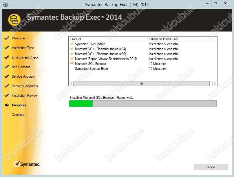Select the Progress step
Viewport: 234px width, 177px height.
click(19, 105)
